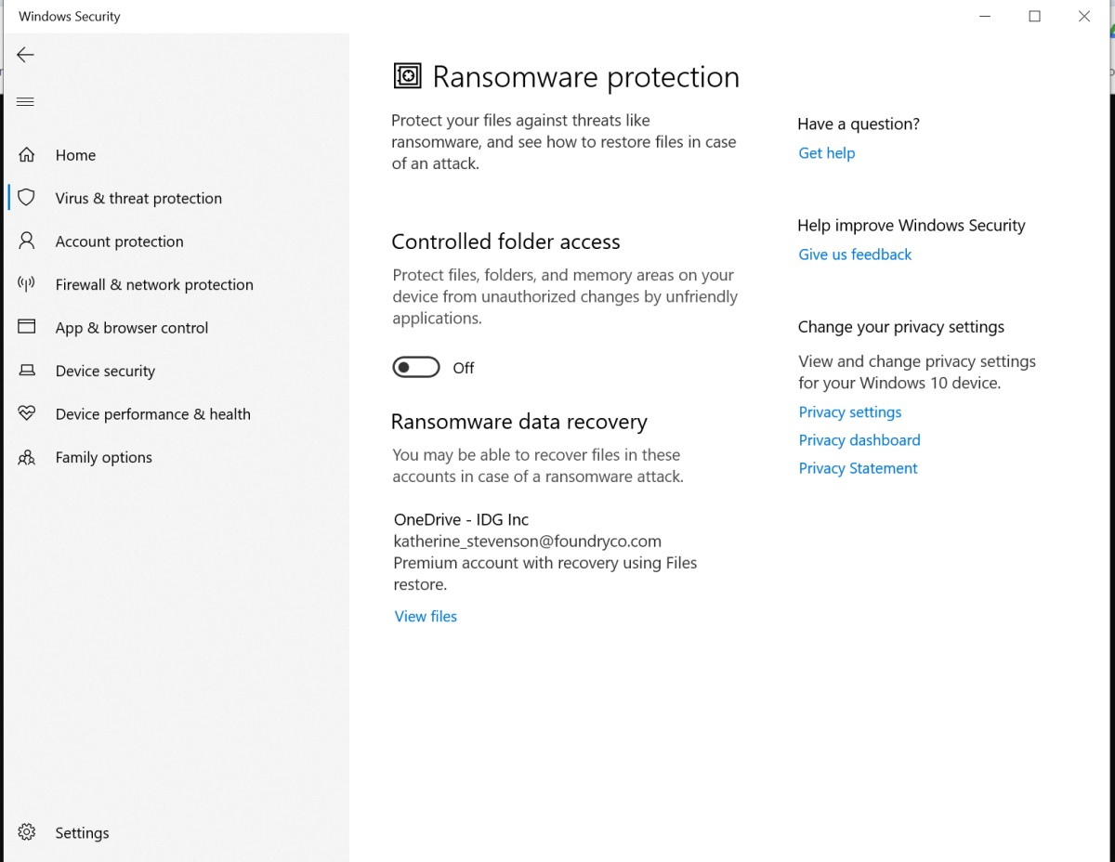Image resolution: width=1115 pixels, height=862 pixels.
Task: Open the Privacy dashboard link
Action: point(859,439)
